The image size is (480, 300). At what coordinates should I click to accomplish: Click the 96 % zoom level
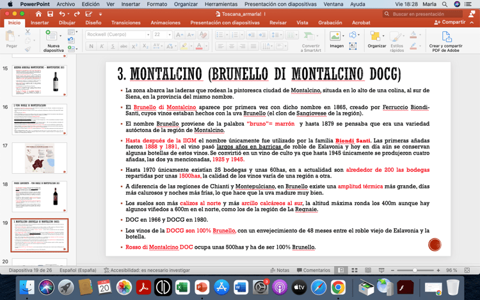click(x=452, y=271)
